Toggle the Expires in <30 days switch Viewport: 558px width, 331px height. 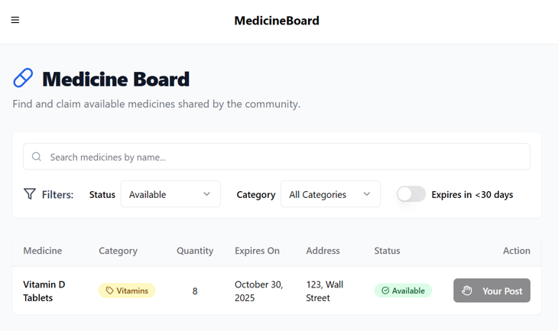pos(411,194)
